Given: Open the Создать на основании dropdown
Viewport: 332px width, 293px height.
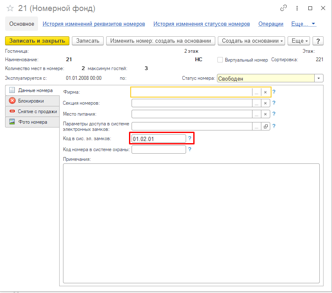Looking at the screenshot, I should click(251, 41).
